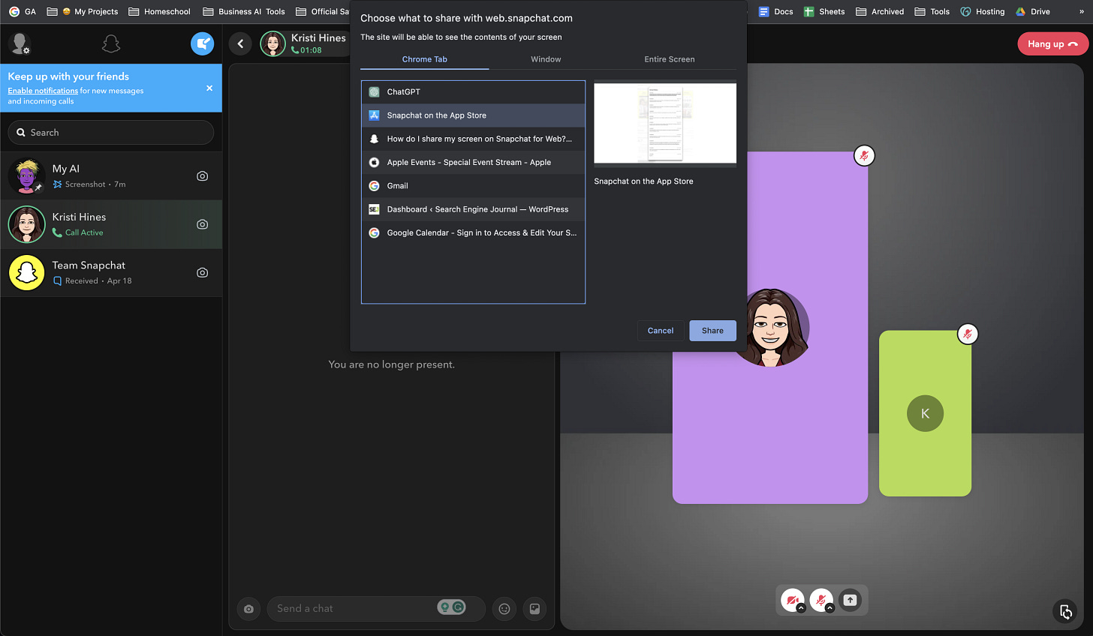The image size is (1093, 636).
Task: Switch to the Chrome Tab tab
Action: click(425, 59)
